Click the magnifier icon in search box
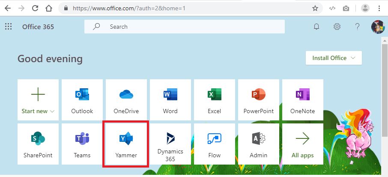Image resolution: width=388 pixels, height=177 pixels. [x=96, y=27]
